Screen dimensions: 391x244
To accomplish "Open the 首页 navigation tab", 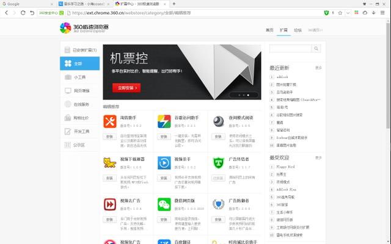I will click(x=269, y=30).
